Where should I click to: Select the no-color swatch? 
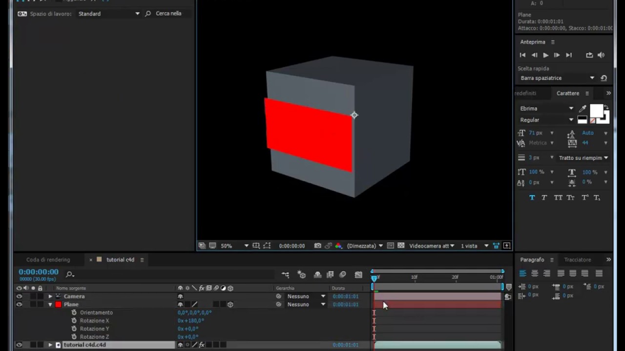pos(593,120)
